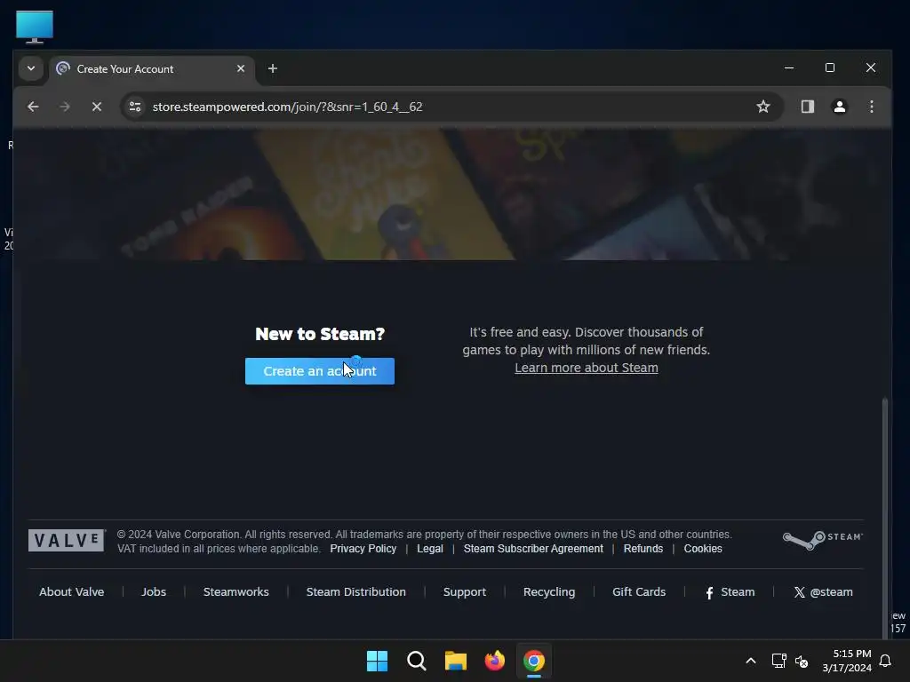The image size is (910, 682).
Task: Open the Chrome tab search dropdown
Action: point(31,68)
